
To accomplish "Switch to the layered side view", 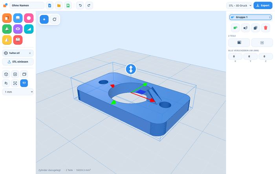I will pos(24,74).
